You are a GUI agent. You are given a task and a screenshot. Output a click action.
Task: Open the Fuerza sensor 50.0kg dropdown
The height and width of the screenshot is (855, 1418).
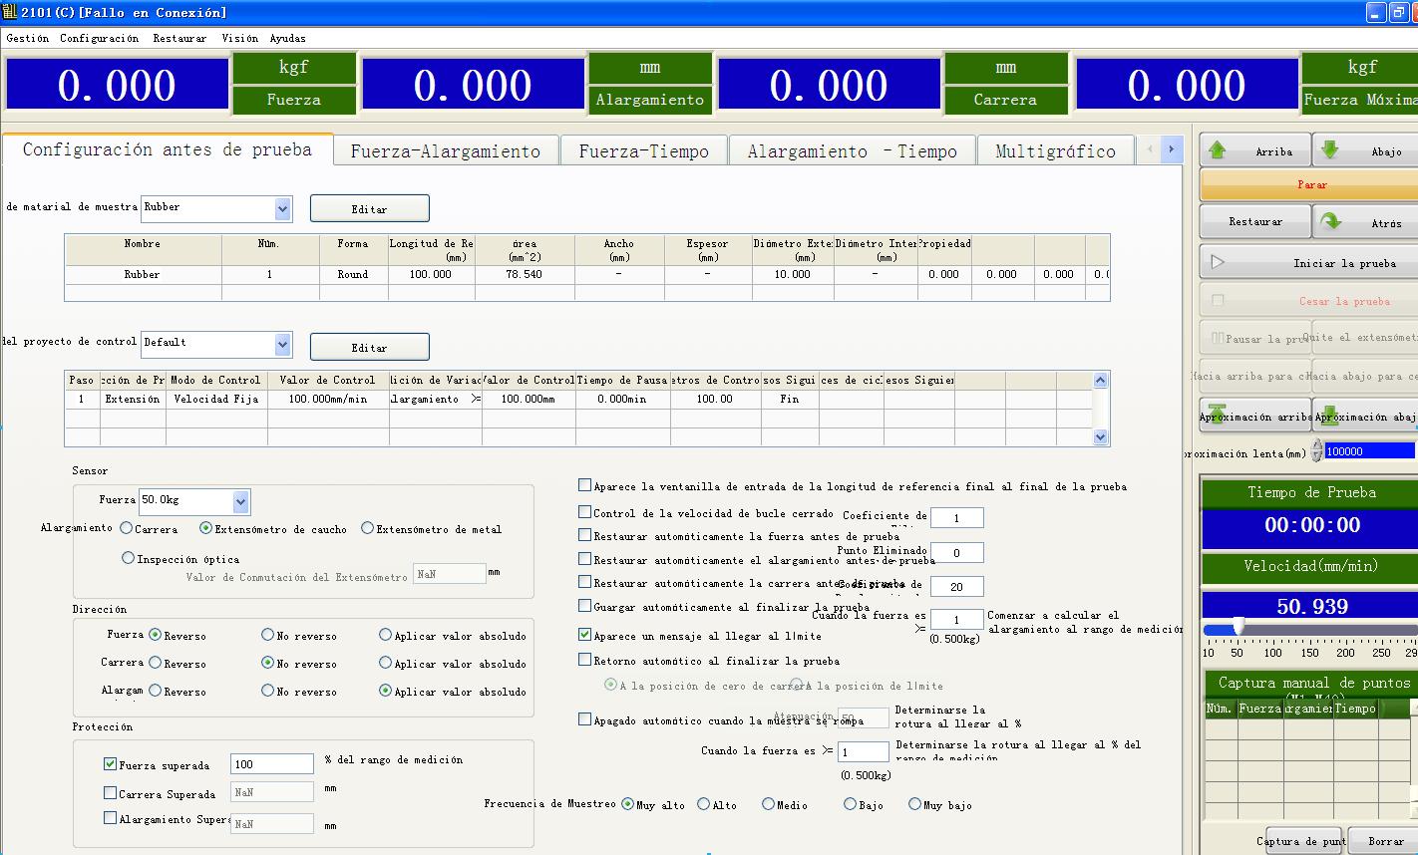[x=240, y=500]
